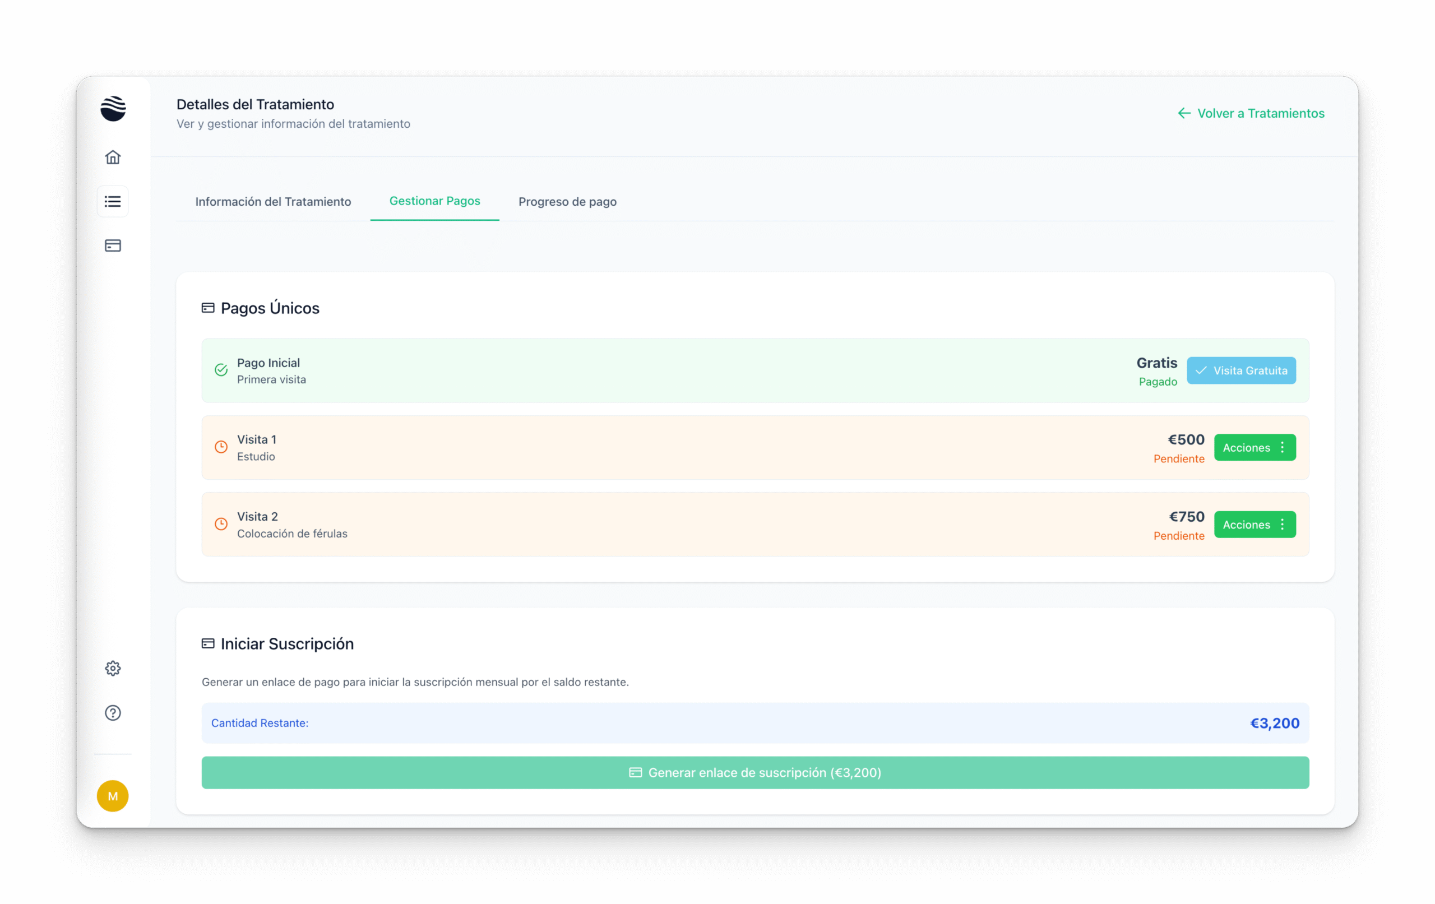Click the clock icon next to Visita 2

(221, 524)
